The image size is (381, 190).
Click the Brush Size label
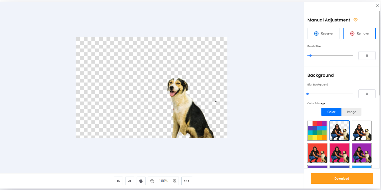(x=314, y=46)
